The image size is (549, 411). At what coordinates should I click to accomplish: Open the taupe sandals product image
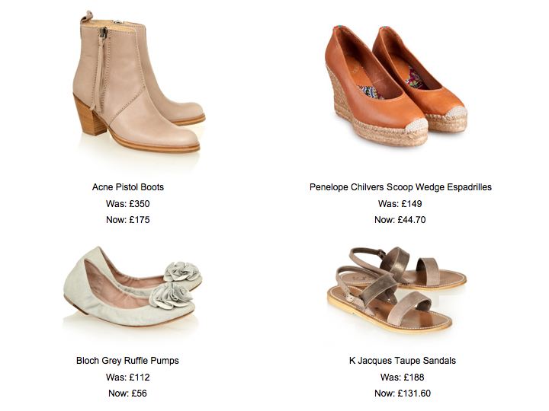tap(396, 289)
